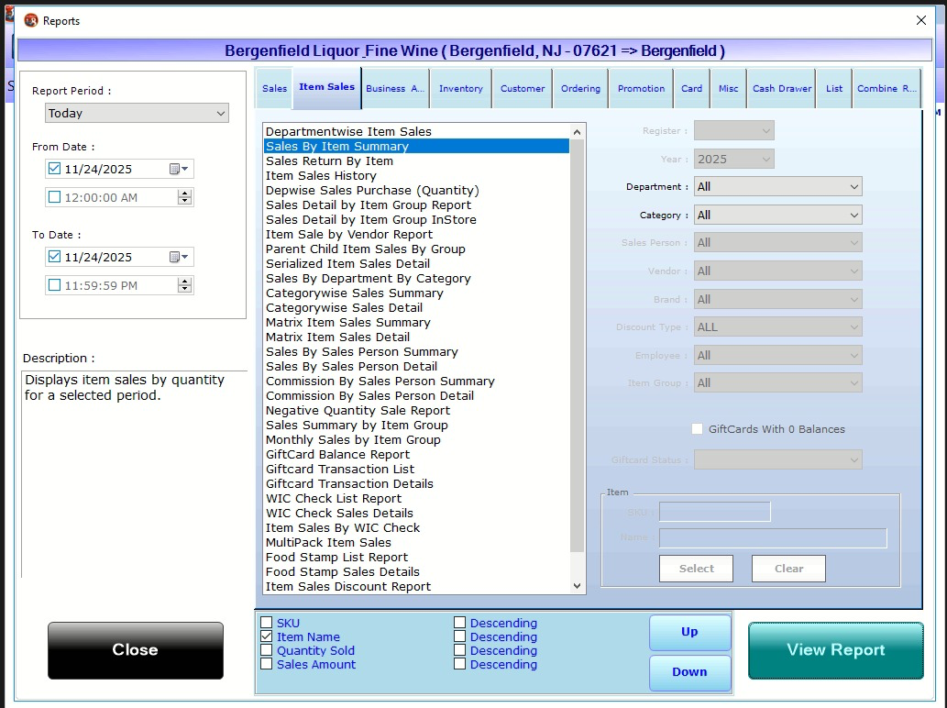Image resolution: width=947 pixels, height=708 pixels.
Task: Click up arrow on 12:00:00 AM spinner
Action: pyautogui.click(x=185, y=194)
